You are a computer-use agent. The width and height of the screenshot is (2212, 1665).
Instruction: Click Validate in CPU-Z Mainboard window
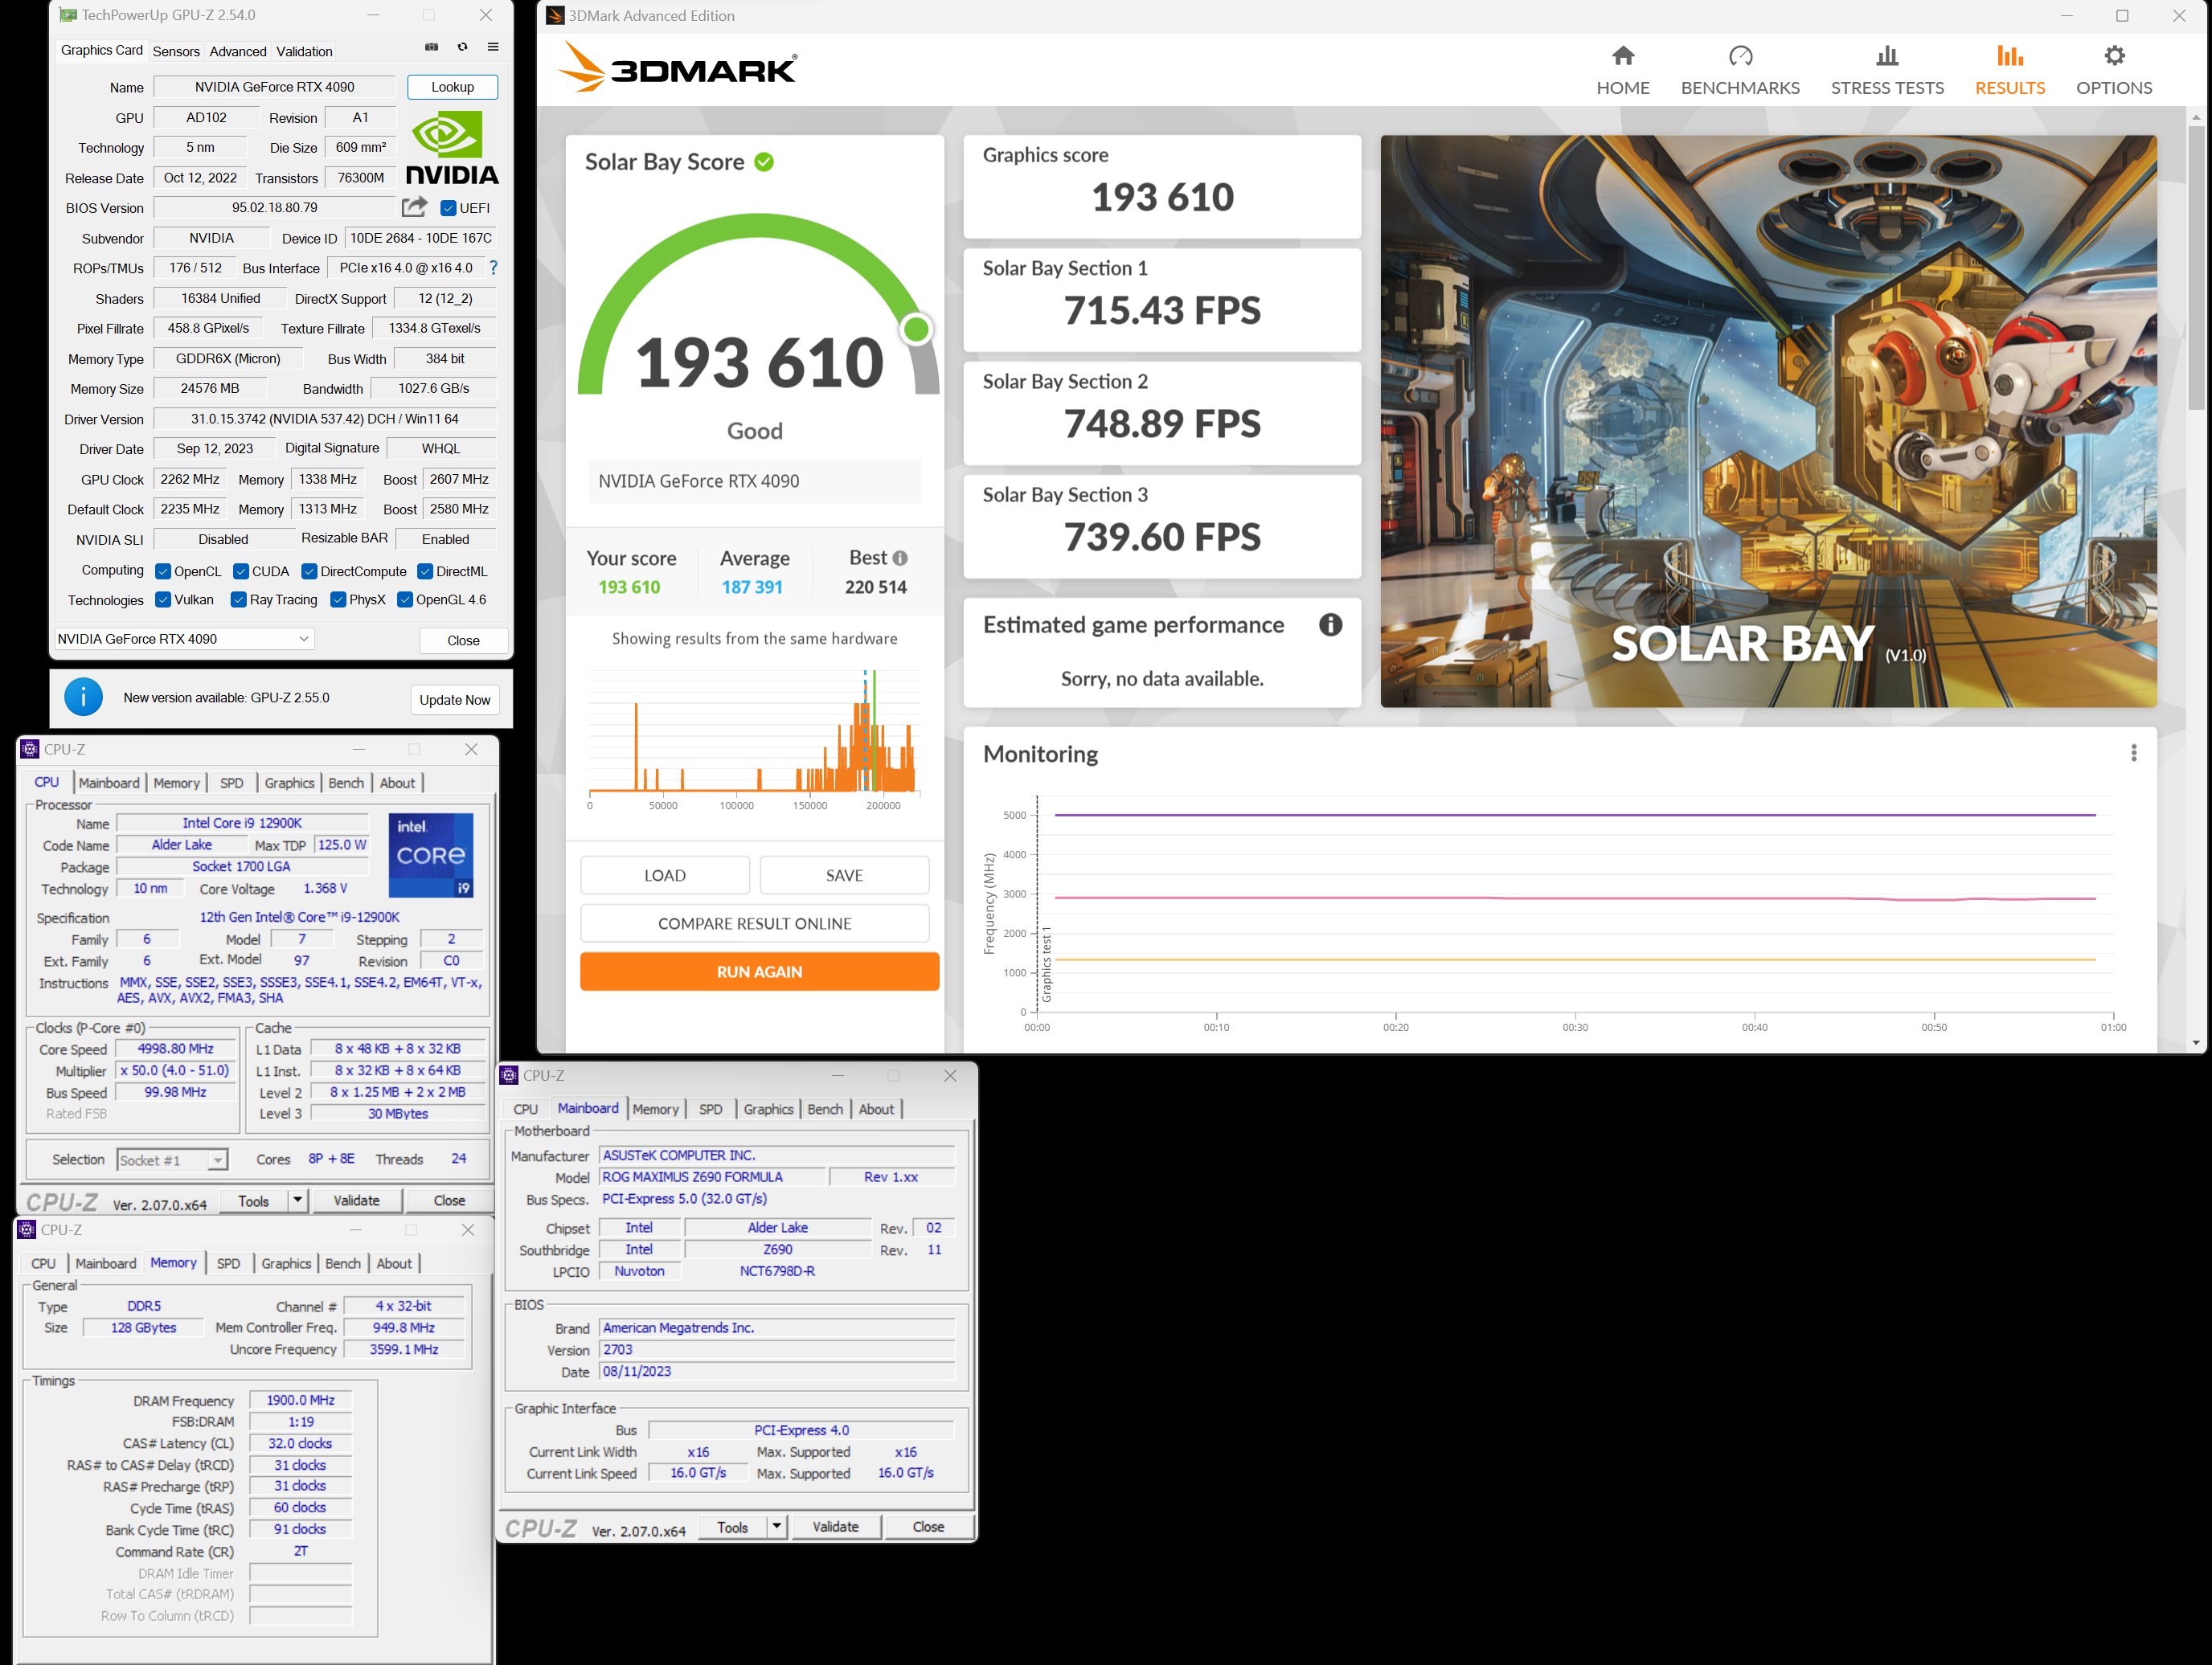(x=836, y=1527)
